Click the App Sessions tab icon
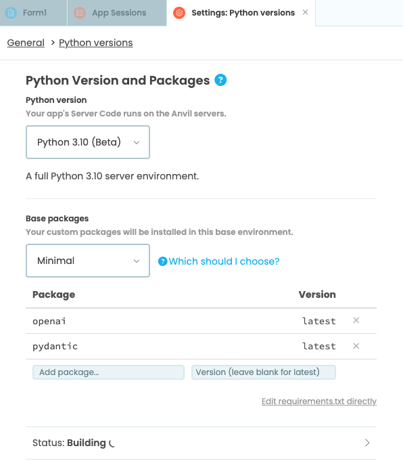The width and height of the screenshot is (403, 461). (x=80, y=13)
